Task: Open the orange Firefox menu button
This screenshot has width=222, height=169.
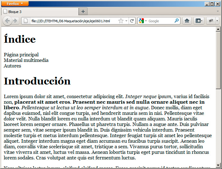Action: click(15, 4)
